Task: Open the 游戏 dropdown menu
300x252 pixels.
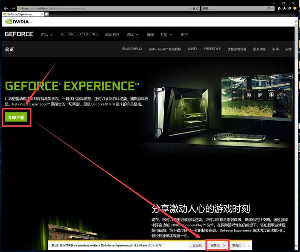Action: coord(132,35)
